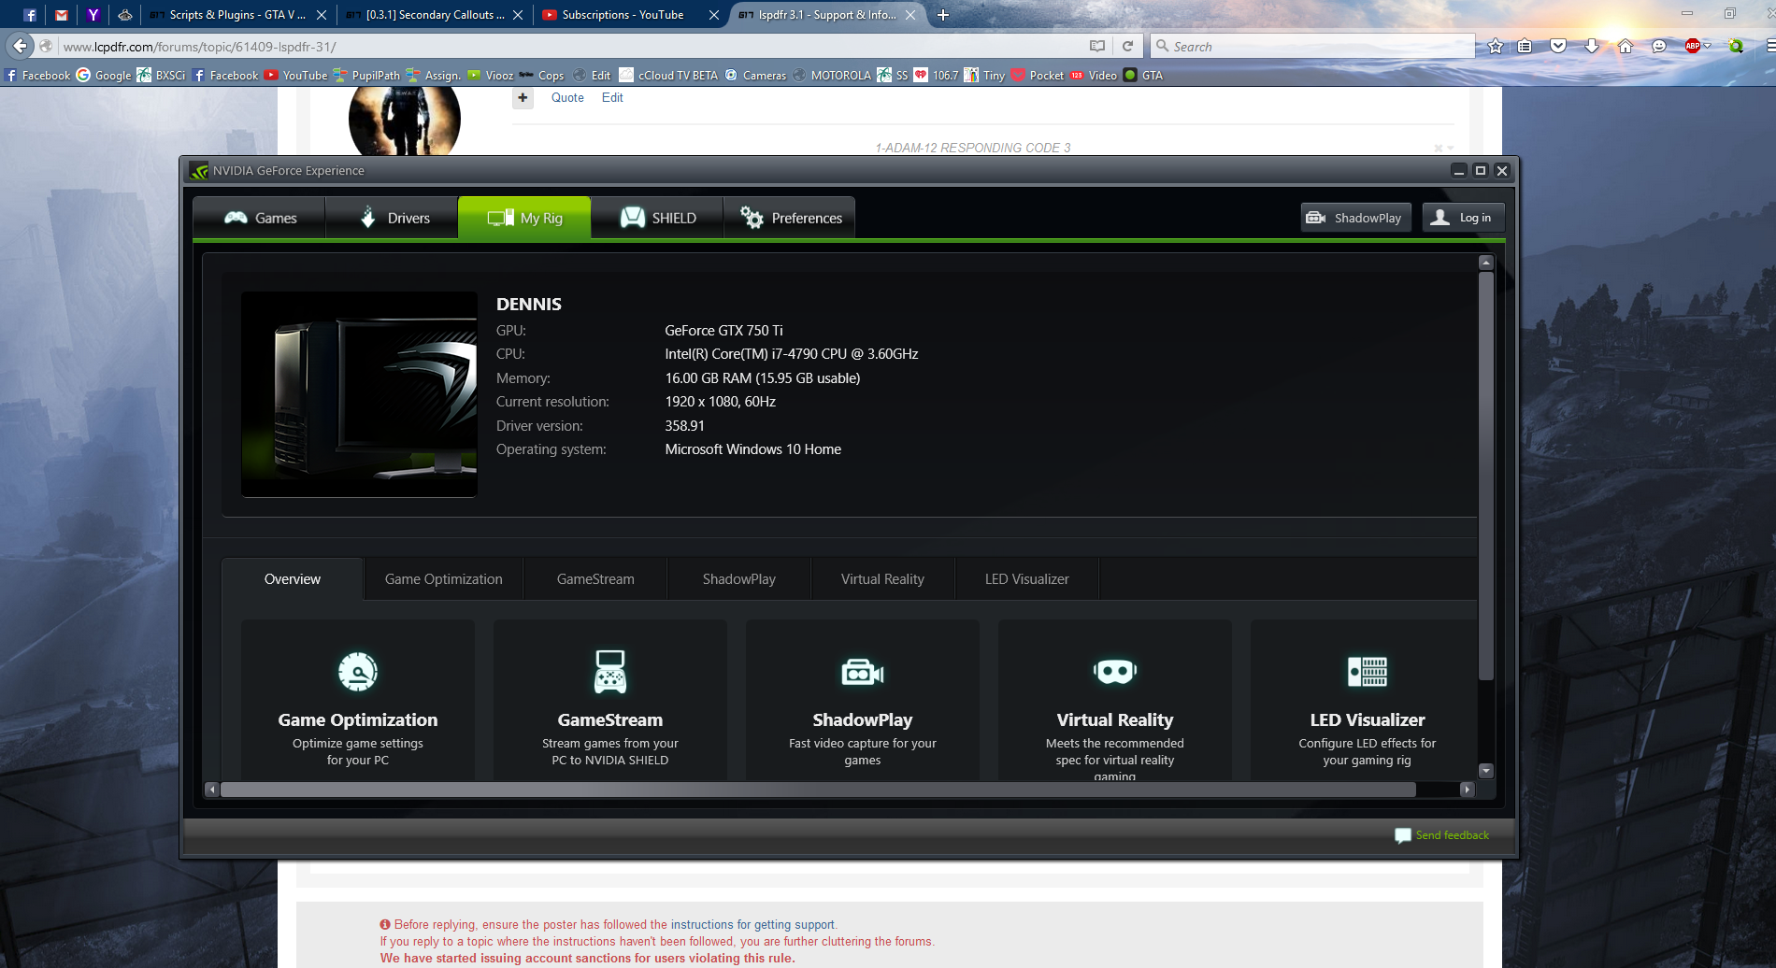Select the My Rig tab
The image size is (1776, 968).
tap(524, 218)
